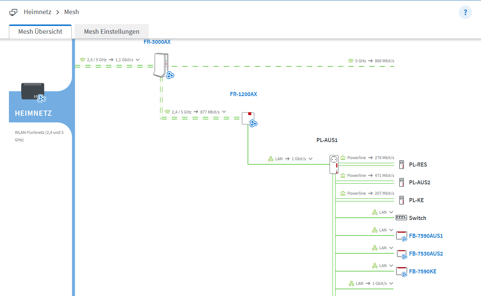The height and width of the screenshot is (296, 481).
Task: Click the 1,1 Gbit/s speed value
Action: click(x=124, y=60)
